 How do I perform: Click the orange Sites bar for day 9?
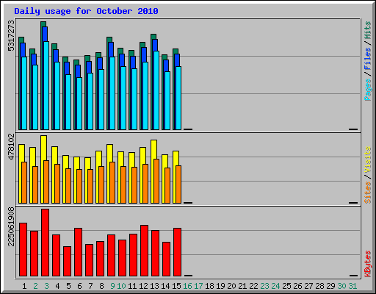point(112,182)
